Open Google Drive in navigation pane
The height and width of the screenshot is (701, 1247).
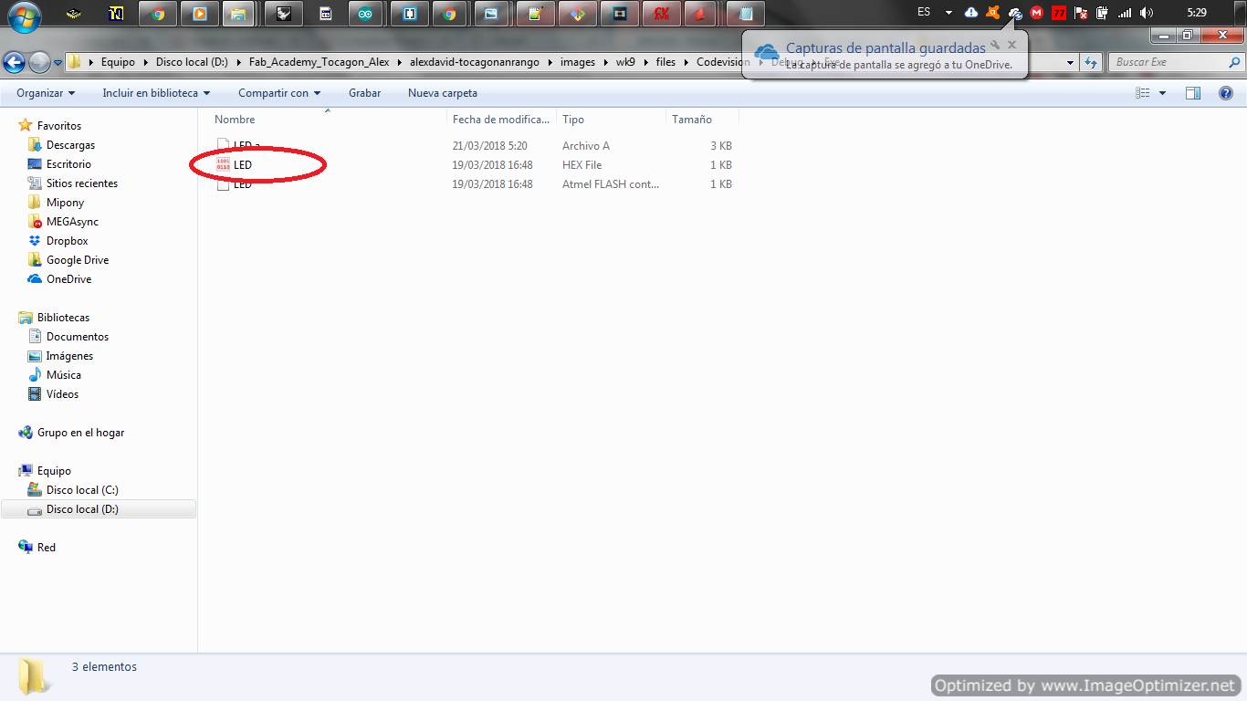tap(78, 260)
